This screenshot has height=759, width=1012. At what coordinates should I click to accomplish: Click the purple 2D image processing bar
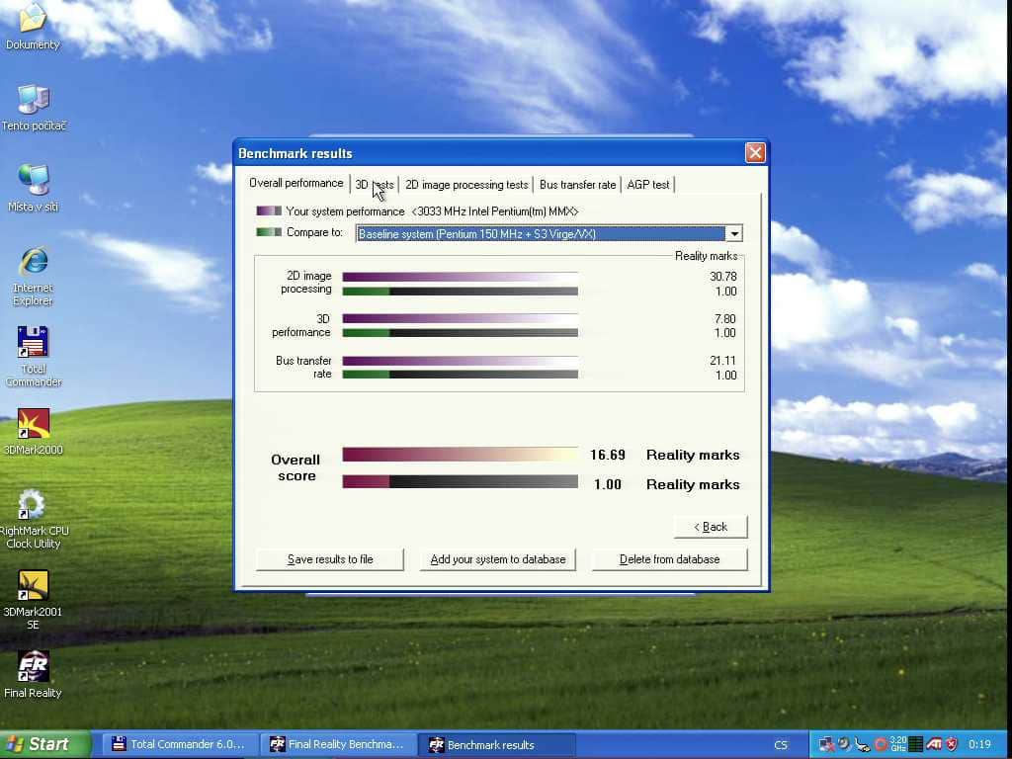[461, 277]
